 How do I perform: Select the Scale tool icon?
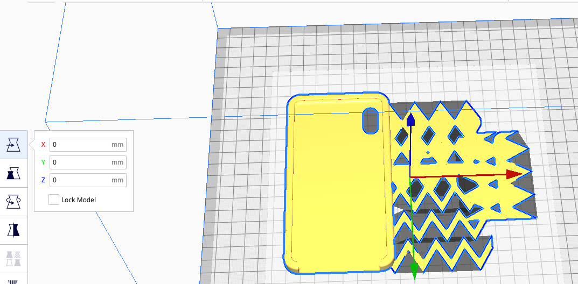[13, 173]
